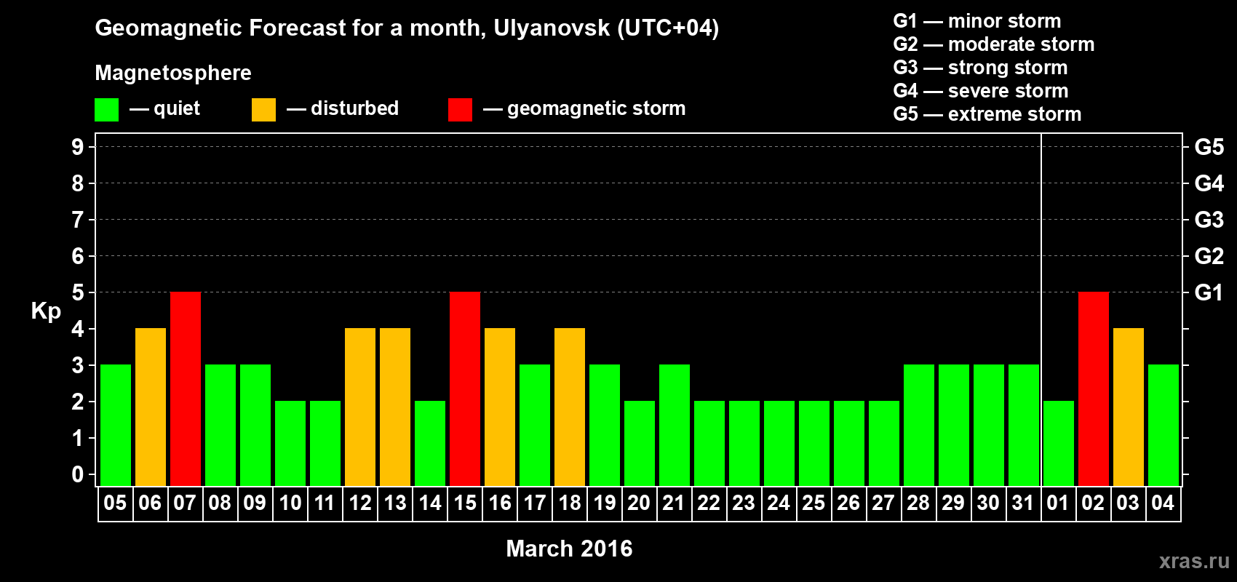This screenshot has width=1237, height=582.
Task: Click the date label 11
Action: tap(325, 503)
